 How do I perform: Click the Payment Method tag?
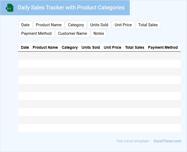point(36,33)
